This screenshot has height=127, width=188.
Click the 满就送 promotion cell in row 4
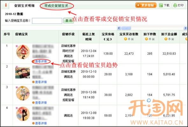(68, 116)
